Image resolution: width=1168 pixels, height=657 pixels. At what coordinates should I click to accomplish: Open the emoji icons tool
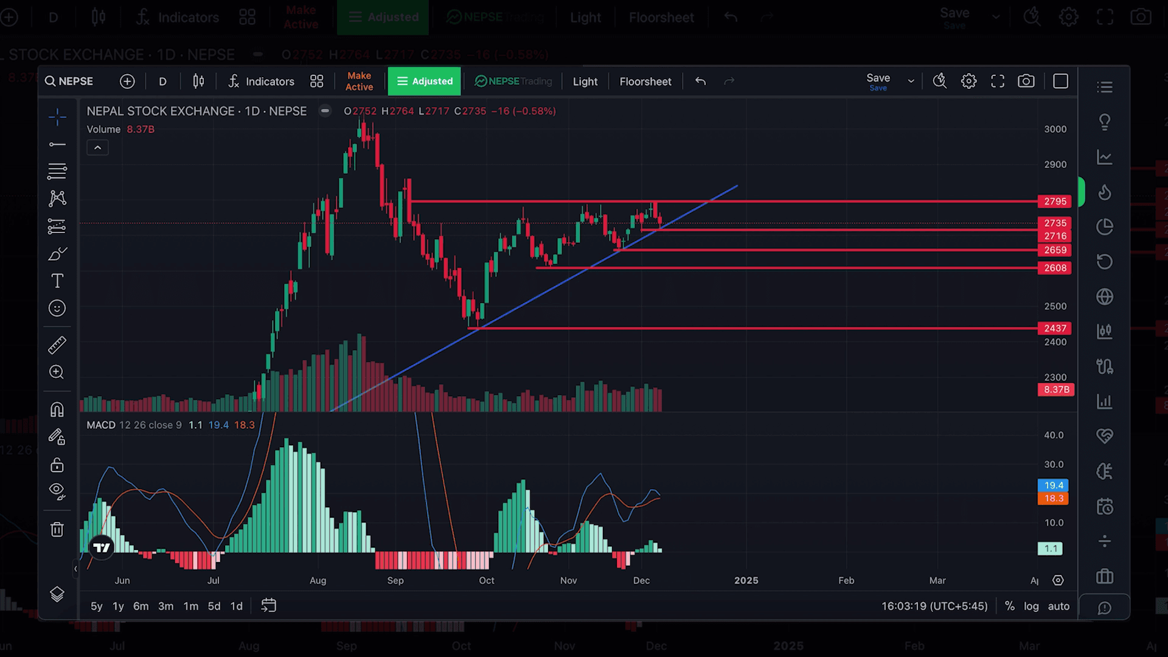(x=57, y=308)
